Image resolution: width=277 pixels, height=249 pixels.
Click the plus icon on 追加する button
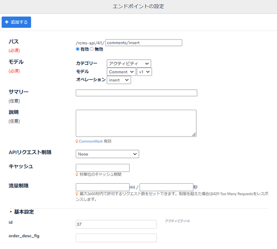[x=7, y=22]
